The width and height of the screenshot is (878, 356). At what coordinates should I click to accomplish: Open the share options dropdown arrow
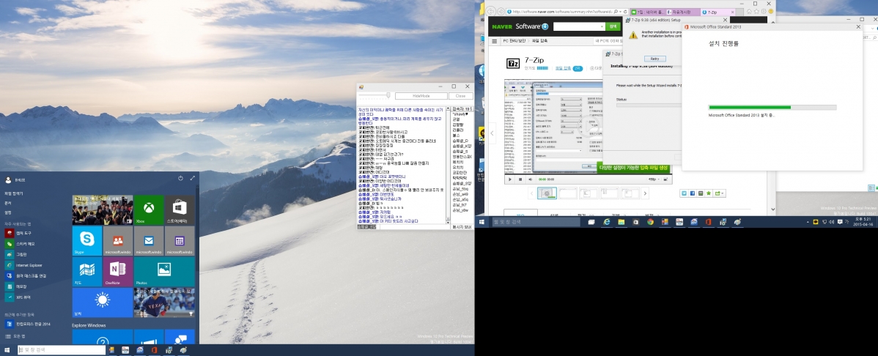(724, 193)
